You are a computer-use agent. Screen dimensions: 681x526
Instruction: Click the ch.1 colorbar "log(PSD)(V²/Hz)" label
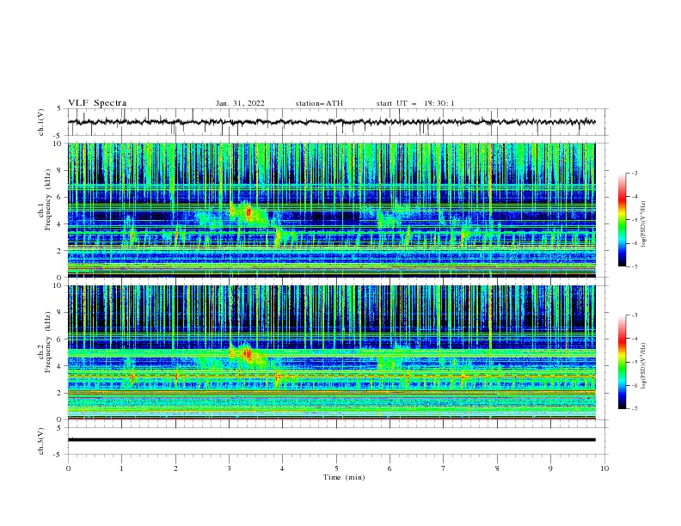[x=643, y=224]
